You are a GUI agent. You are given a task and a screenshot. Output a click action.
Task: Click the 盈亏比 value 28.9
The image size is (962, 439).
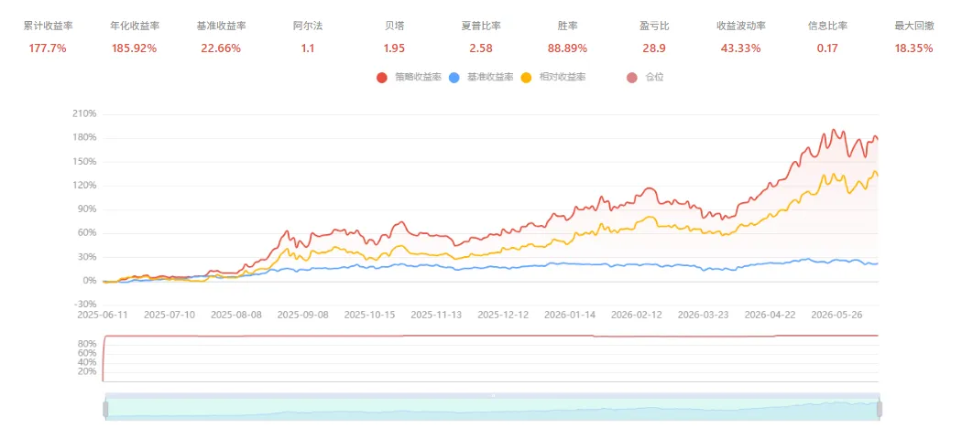tap(654, 48)
